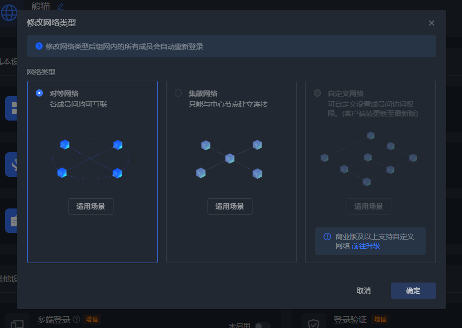
Task: Click the 只能与中心节点建立连接 description
Action: (228, 104)
